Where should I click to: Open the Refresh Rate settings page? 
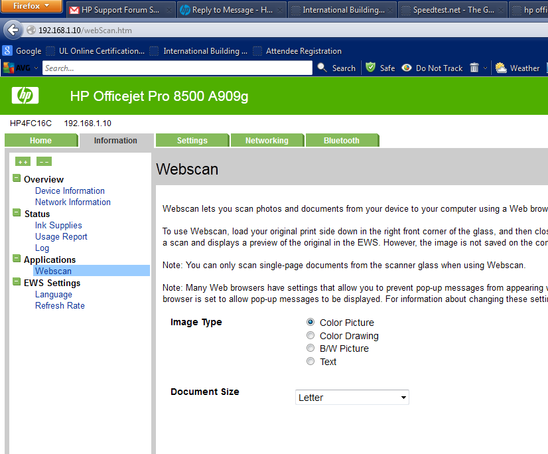click(60, 305)
